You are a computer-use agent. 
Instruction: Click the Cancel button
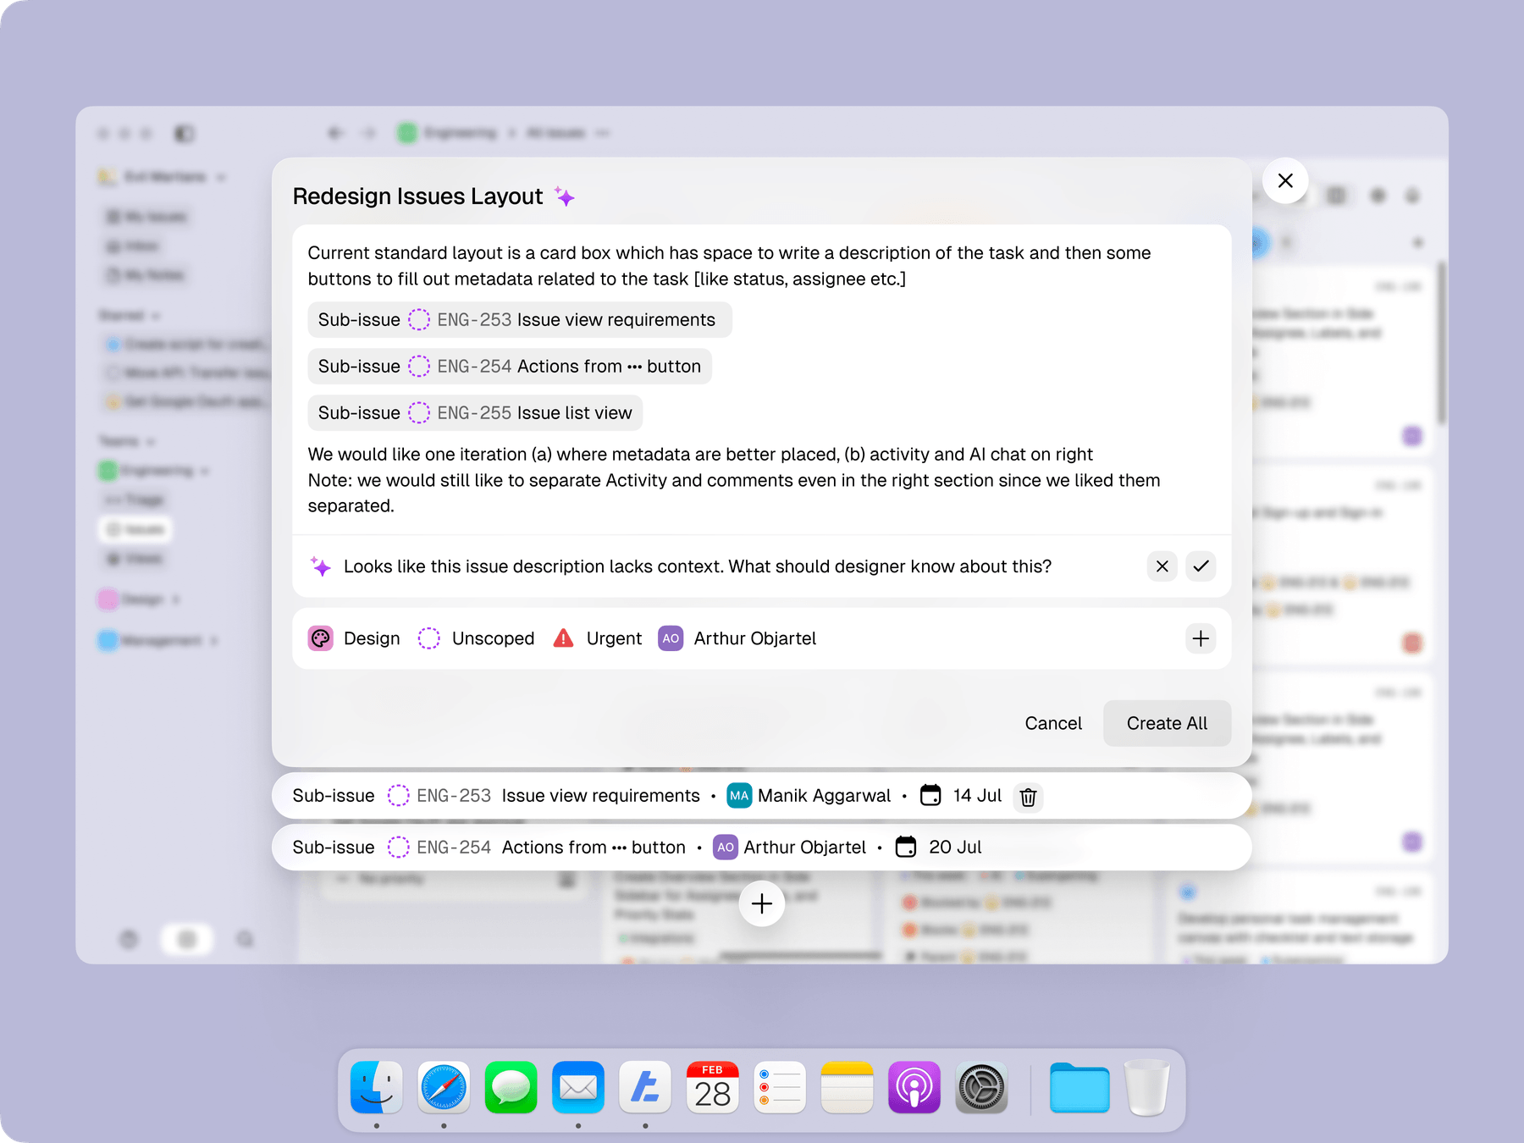(1052, 723)
